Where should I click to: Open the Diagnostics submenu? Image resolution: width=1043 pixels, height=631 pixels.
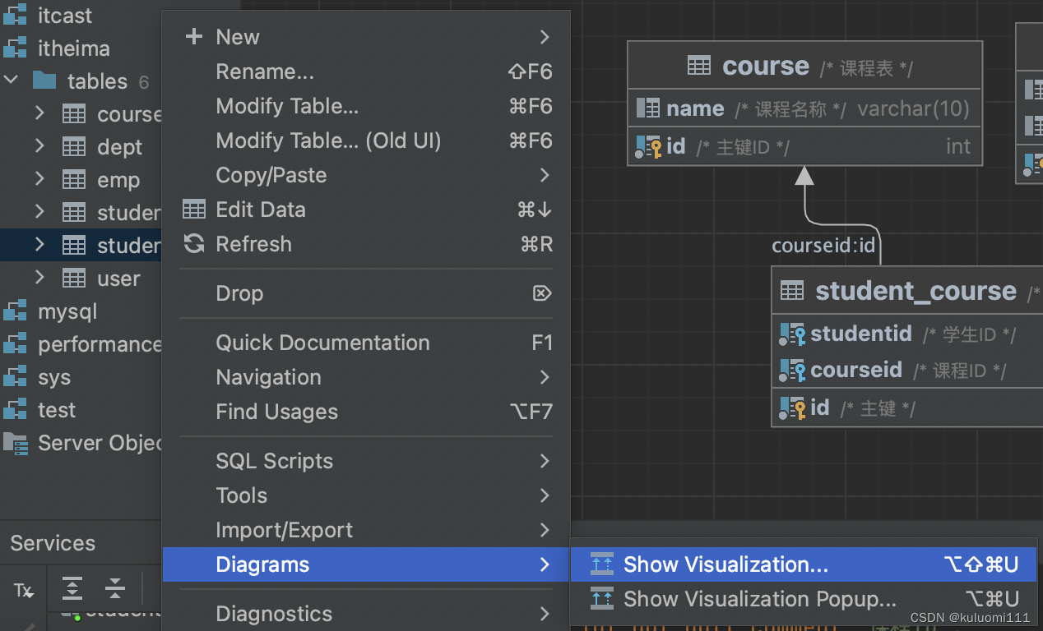[x=366, y=614]
